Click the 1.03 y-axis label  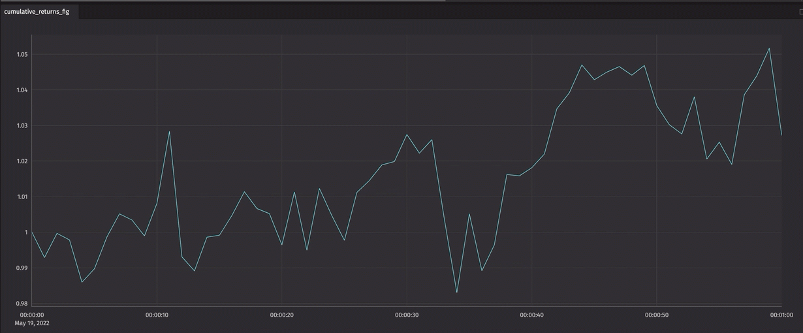tap(22, 125)
